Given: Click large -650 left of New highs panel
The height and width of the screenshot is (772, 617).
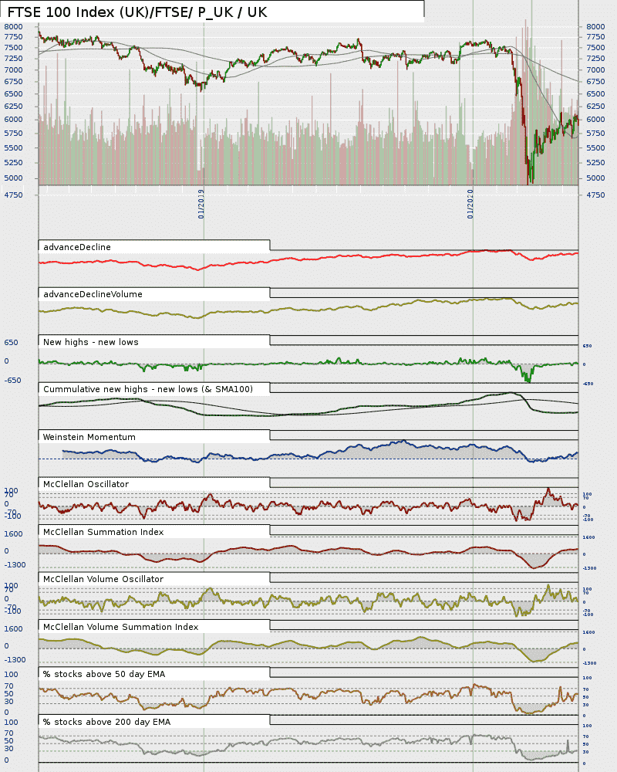Looking at the screenshot, I should [13, 381].
